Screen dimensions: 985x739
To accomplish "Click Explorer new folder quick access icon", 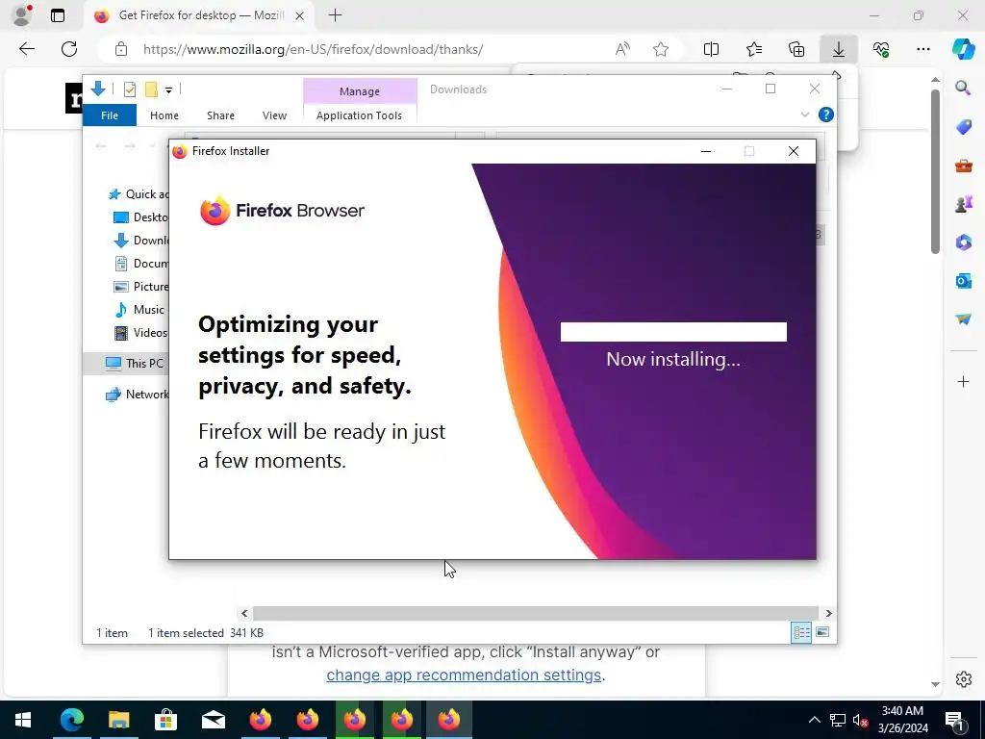I will point(151,89).
